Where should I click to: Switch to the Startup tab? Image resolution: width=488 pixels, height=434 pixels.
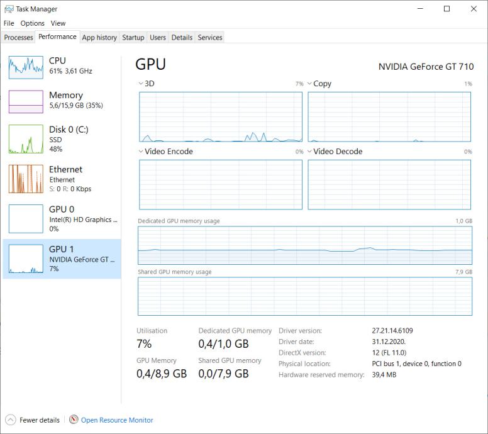tap(133, 38)
